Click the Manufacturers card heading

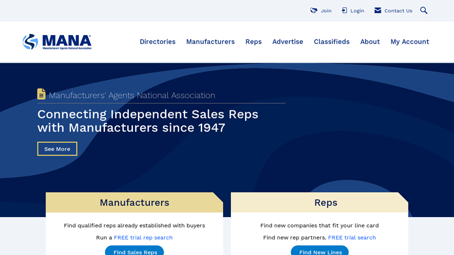[134, 203]
